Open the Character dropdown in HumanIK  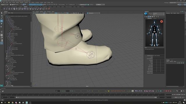tap(159, 13)
